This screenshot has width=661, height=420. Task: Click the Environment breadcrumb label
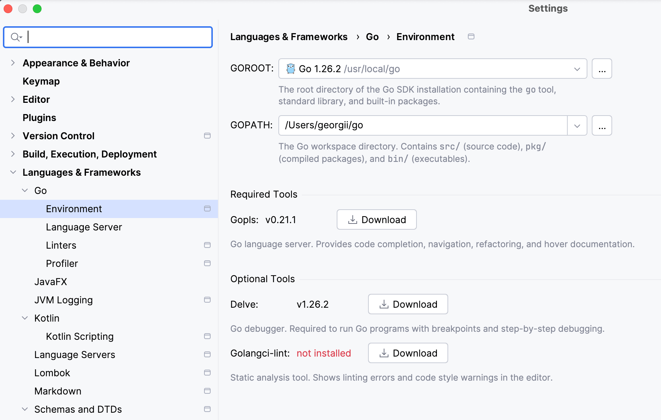pos(425,37)
